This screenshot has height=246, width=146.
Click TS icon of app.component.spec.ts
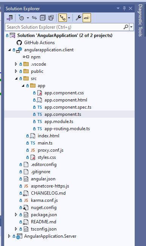point(40,107)
